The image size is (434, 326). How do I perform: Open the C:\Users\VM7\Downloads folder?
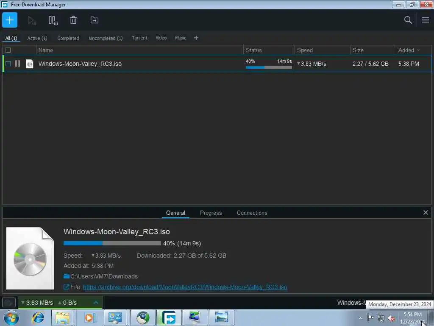tap(101, 276)
